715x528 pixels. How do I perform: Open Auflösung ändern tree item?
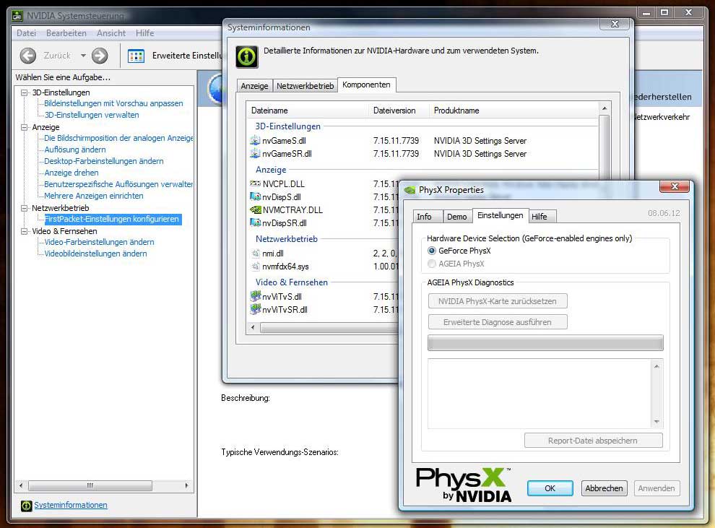75,150
